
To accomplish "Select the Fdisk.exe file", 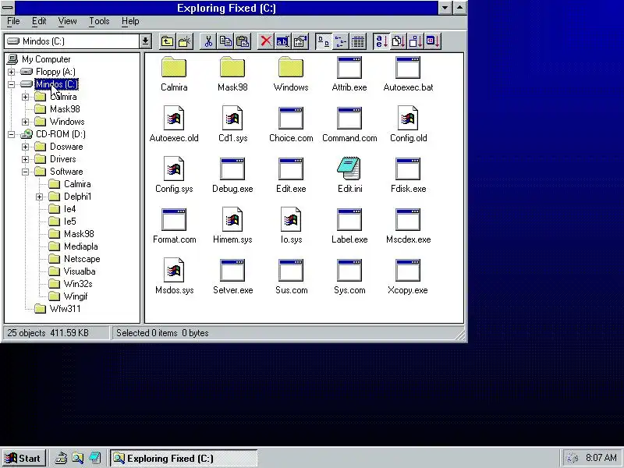I will pyautogui.click(x=408, y=175).
